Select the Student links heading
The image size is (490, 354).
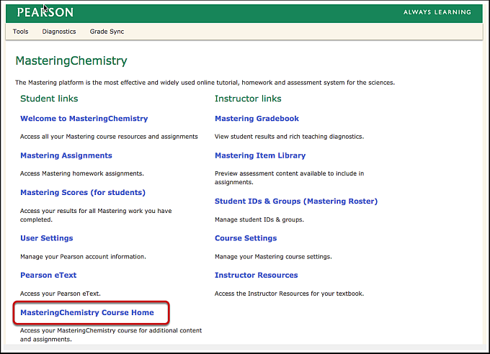coord(49,99)
